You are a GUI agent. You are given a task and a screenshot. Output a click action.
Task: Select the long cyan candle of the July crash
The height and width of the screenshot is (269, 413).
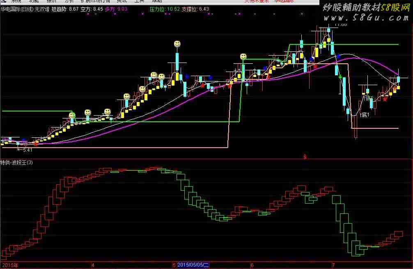click(344, 91)
